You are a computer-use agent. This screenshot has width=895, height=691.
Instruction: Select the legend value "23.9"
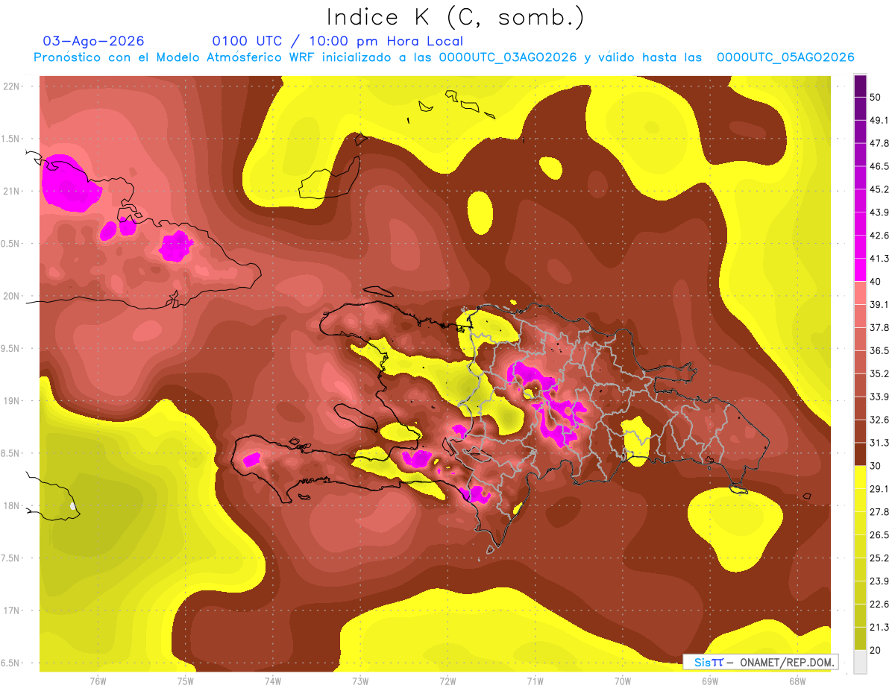click(x=879, y=581)
